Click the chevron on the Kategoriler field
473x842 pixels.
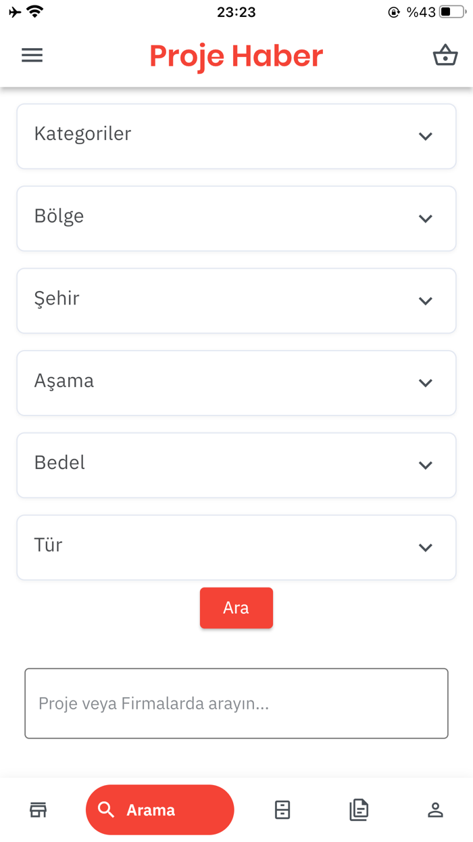point(426,136)
